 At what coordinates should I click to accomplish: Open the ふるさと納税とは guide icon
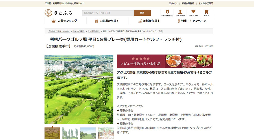pos(167,13)
